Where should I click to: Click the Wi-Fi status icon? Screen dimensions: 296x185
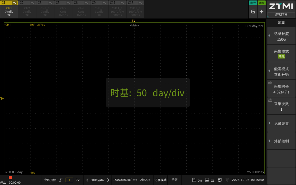point(227,180)
